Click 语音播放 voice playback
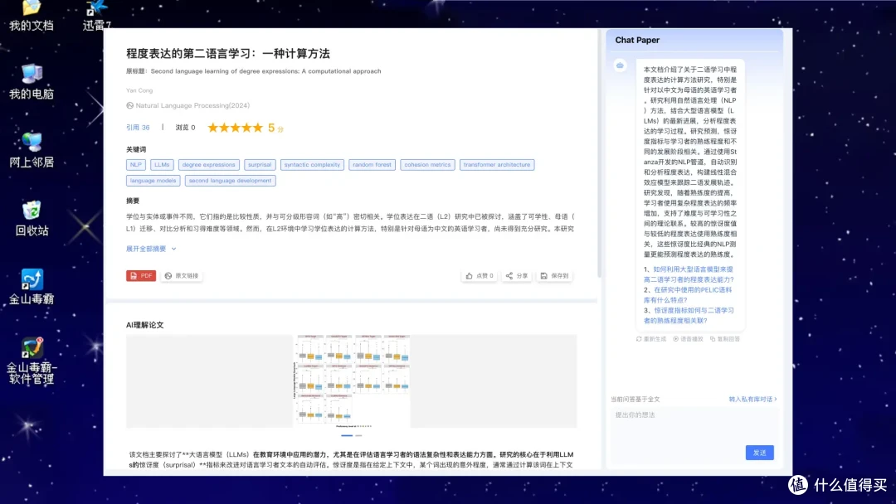Image resolution: width=896 pixels, height=504 pixels. tap(688, 339)
